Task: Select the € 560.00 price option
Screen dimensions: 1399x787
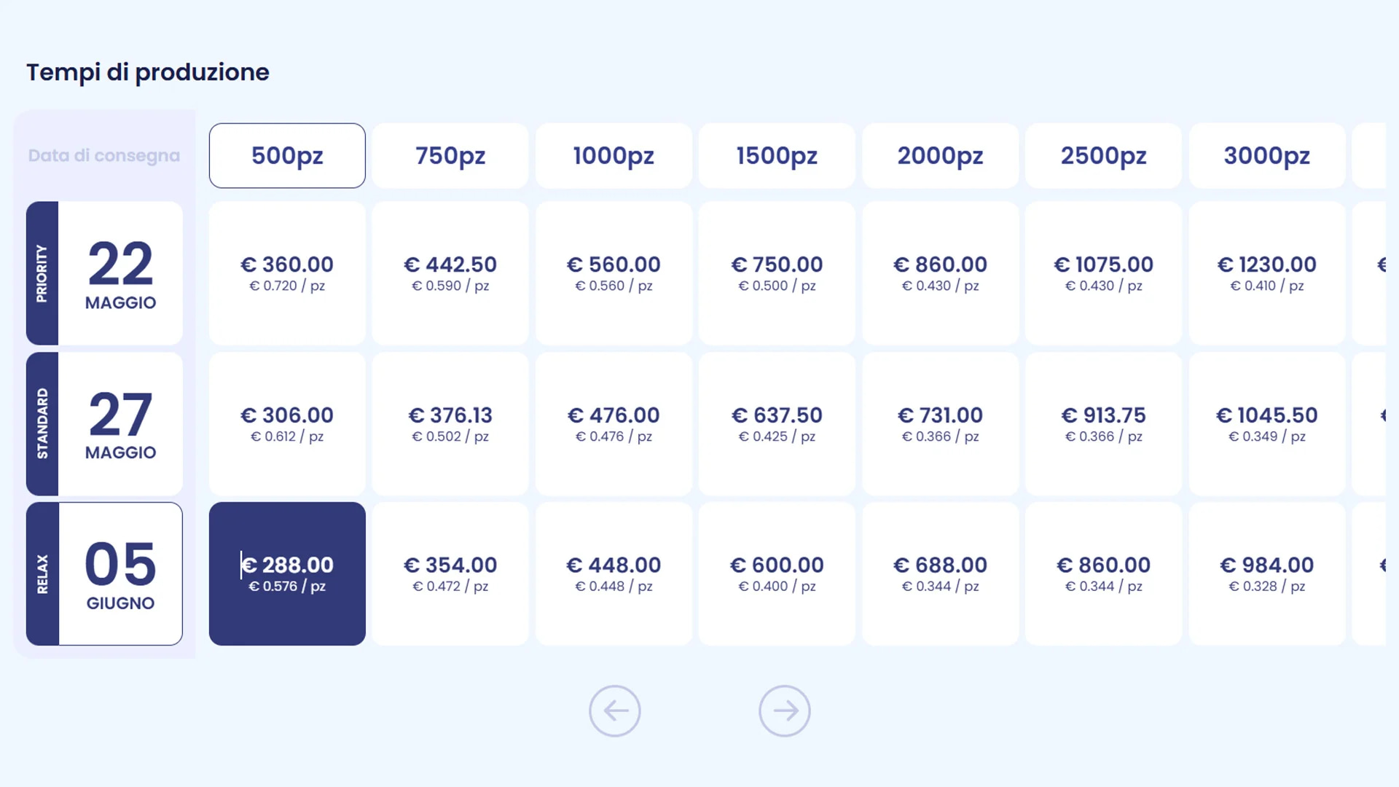Action: tap(614, 273)
